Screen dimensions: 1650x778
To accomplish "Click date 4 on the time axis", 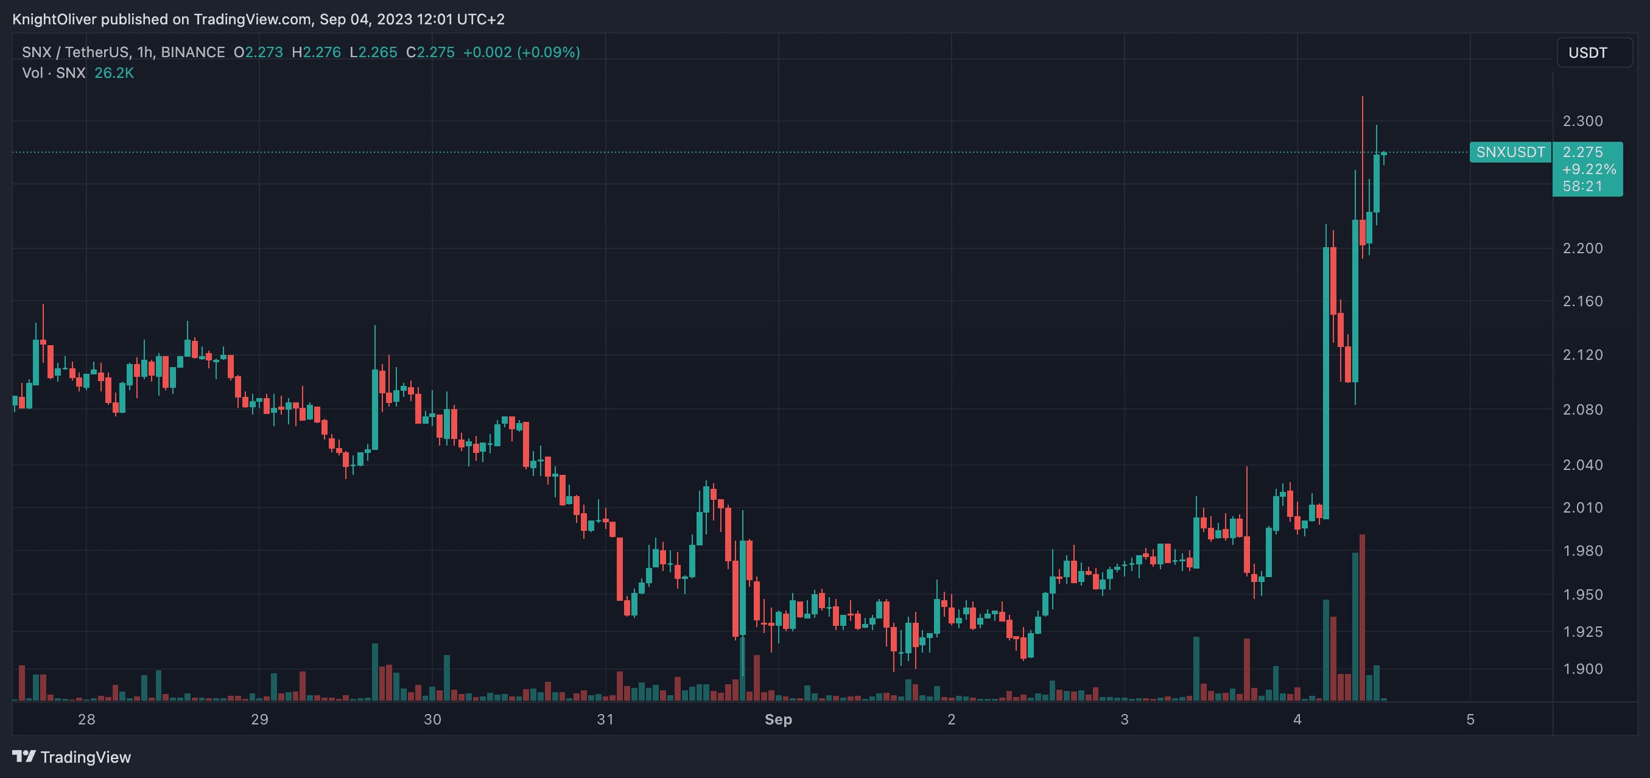I will [x=1297, y=720].
